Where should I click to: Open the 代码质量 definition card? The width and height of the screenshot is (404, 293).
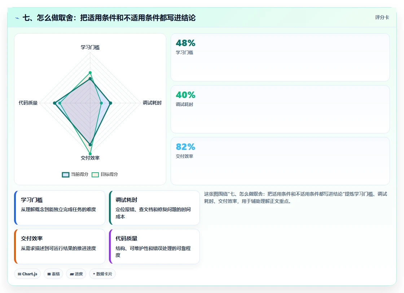pyautogui.click(x=154, y=247)
